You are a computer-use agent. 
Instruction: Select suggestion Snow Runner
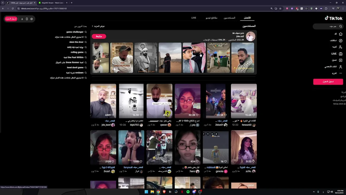[69, 62]
